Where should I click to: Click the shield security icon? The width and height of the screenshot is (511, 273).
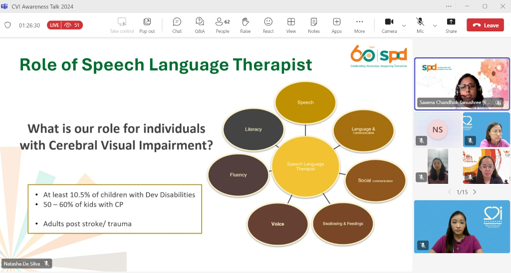tap(7, 25)
